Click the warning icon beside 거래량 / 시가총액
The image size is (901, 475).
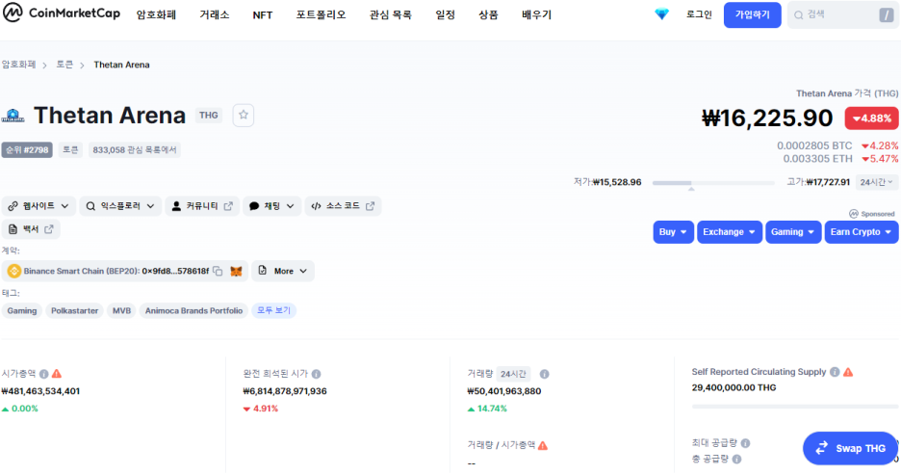[543, 445]
